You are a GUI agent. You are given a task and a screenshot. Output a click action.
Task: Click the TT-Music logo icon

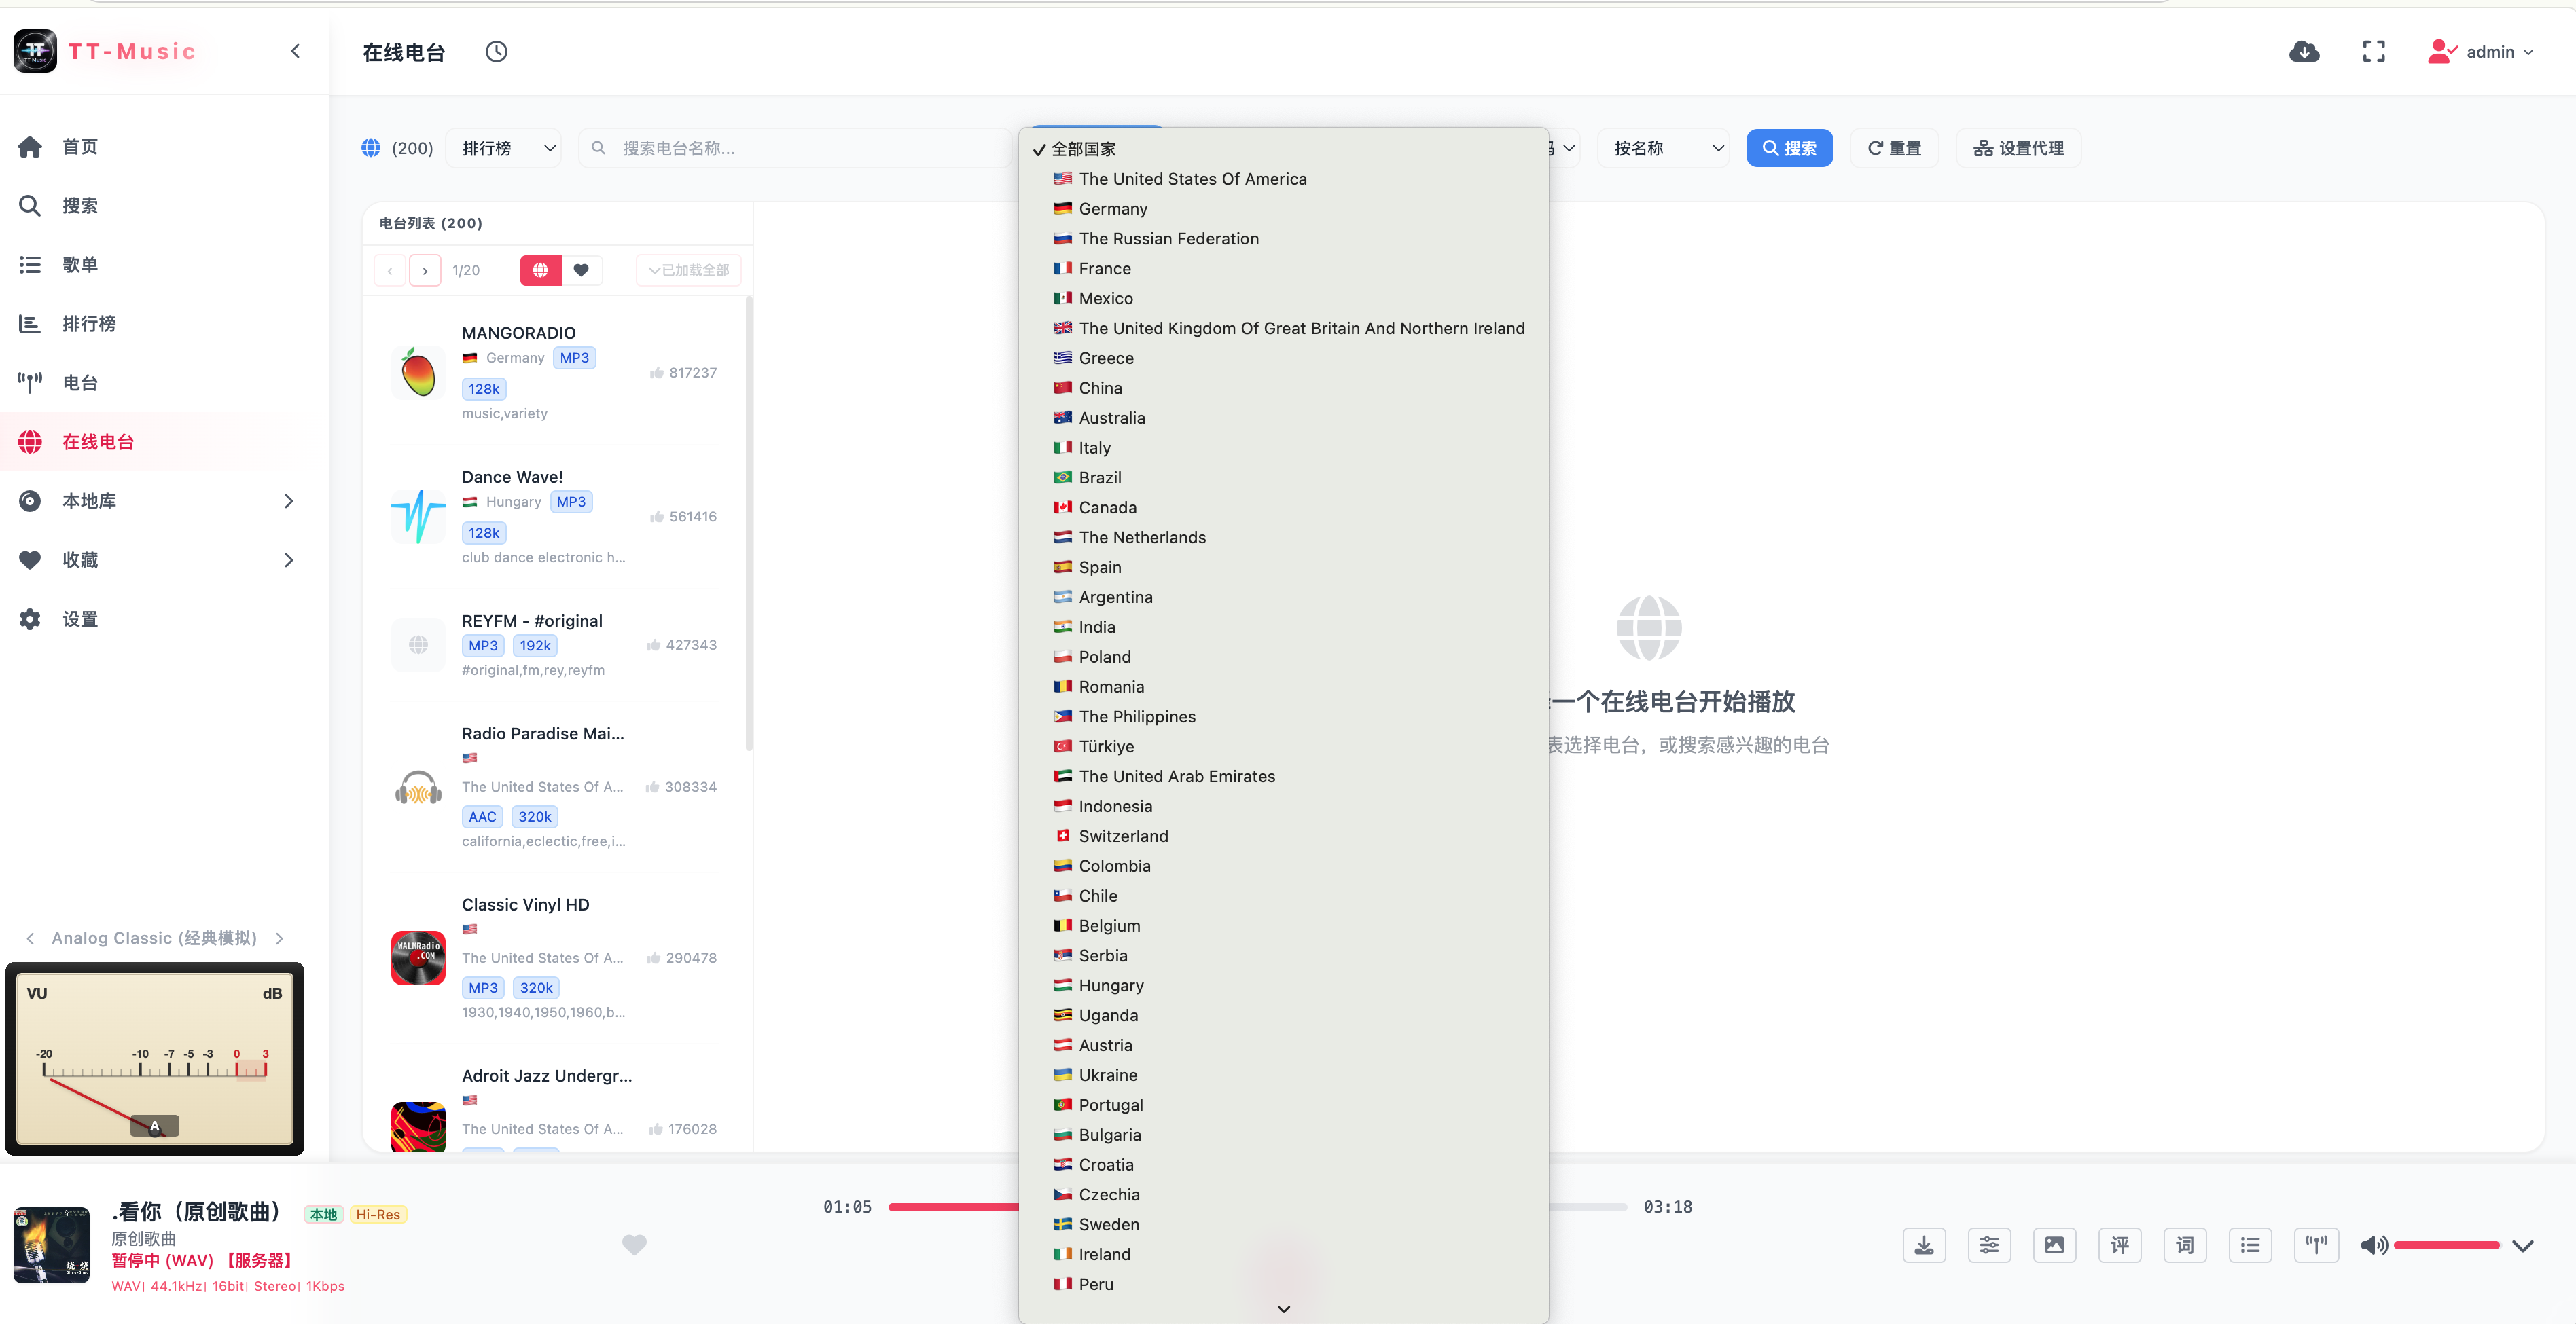35,51
